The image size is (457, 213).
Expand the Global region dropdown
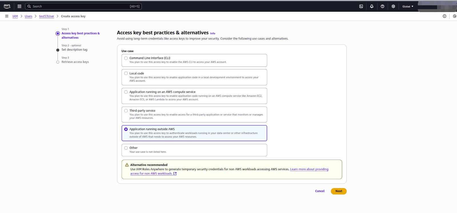pyautogui.click(x=408, y=6)
